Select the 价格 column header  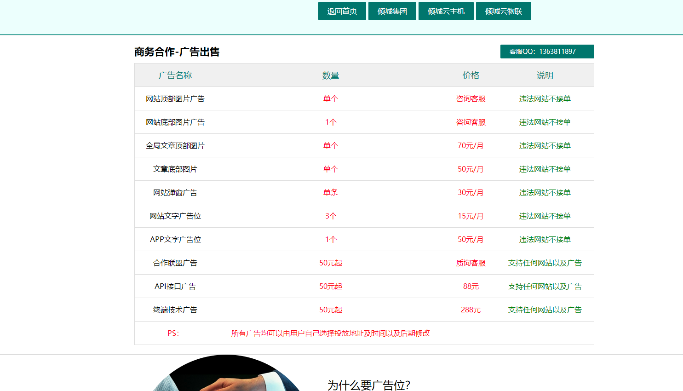471,75
